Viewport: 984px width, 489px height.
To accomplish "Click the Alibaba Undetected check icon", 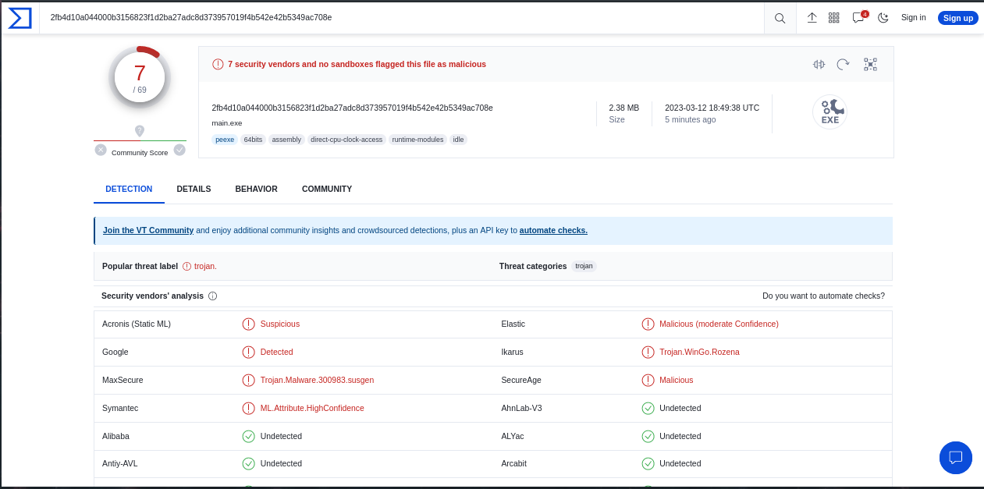I will point(248,436).
